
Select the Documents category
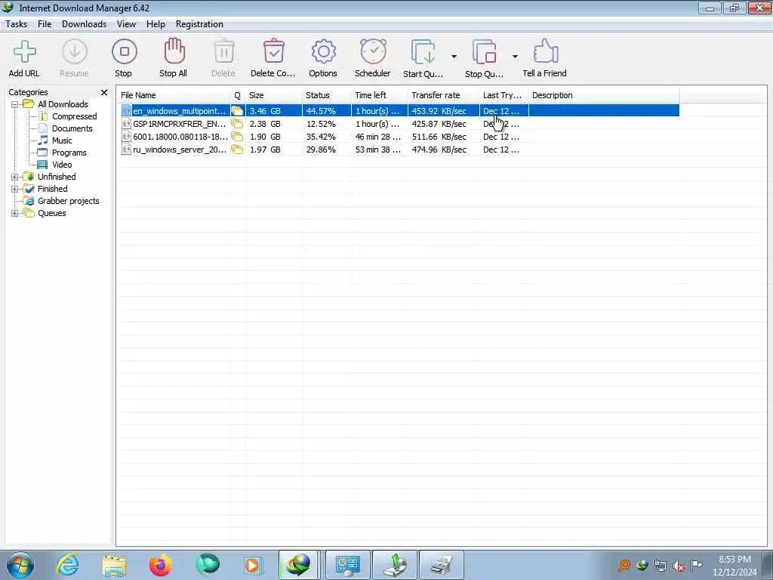(x=72, y=128)
